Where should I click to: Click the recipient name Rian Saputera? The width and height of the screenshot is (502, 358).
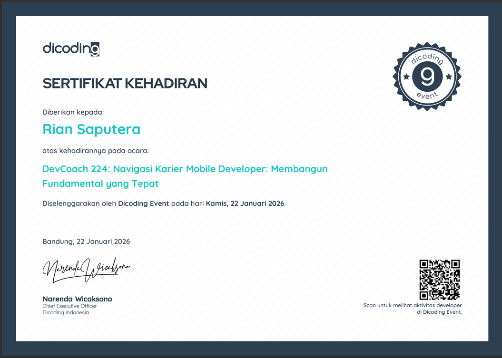coord(91,129)
